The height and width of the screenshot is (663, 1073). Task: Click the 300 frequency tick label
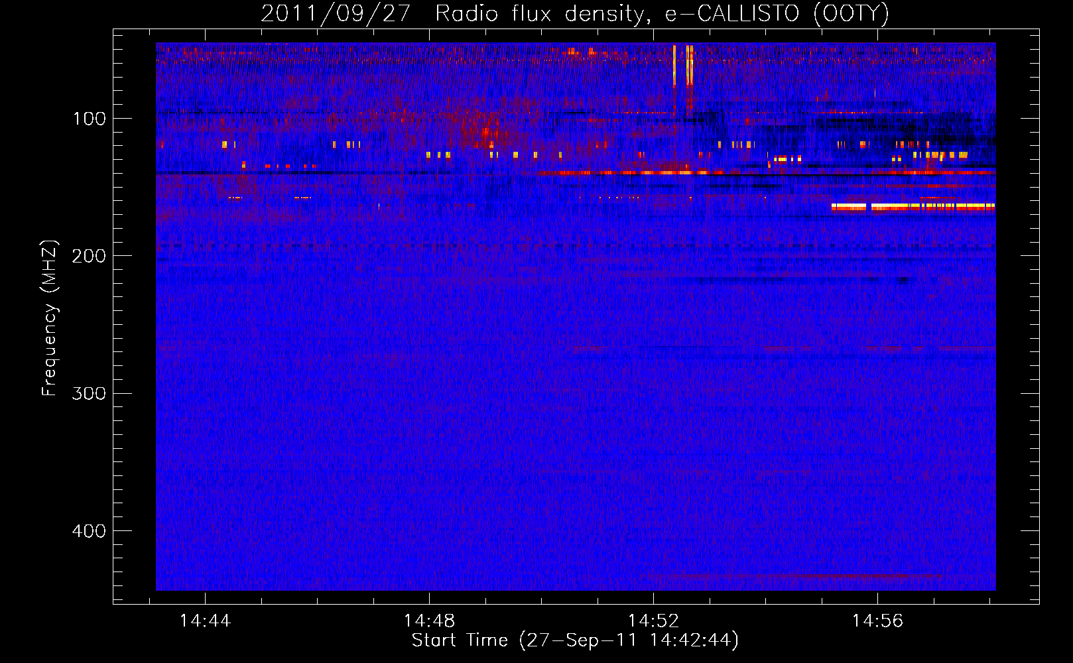click(x=89, y=394)
